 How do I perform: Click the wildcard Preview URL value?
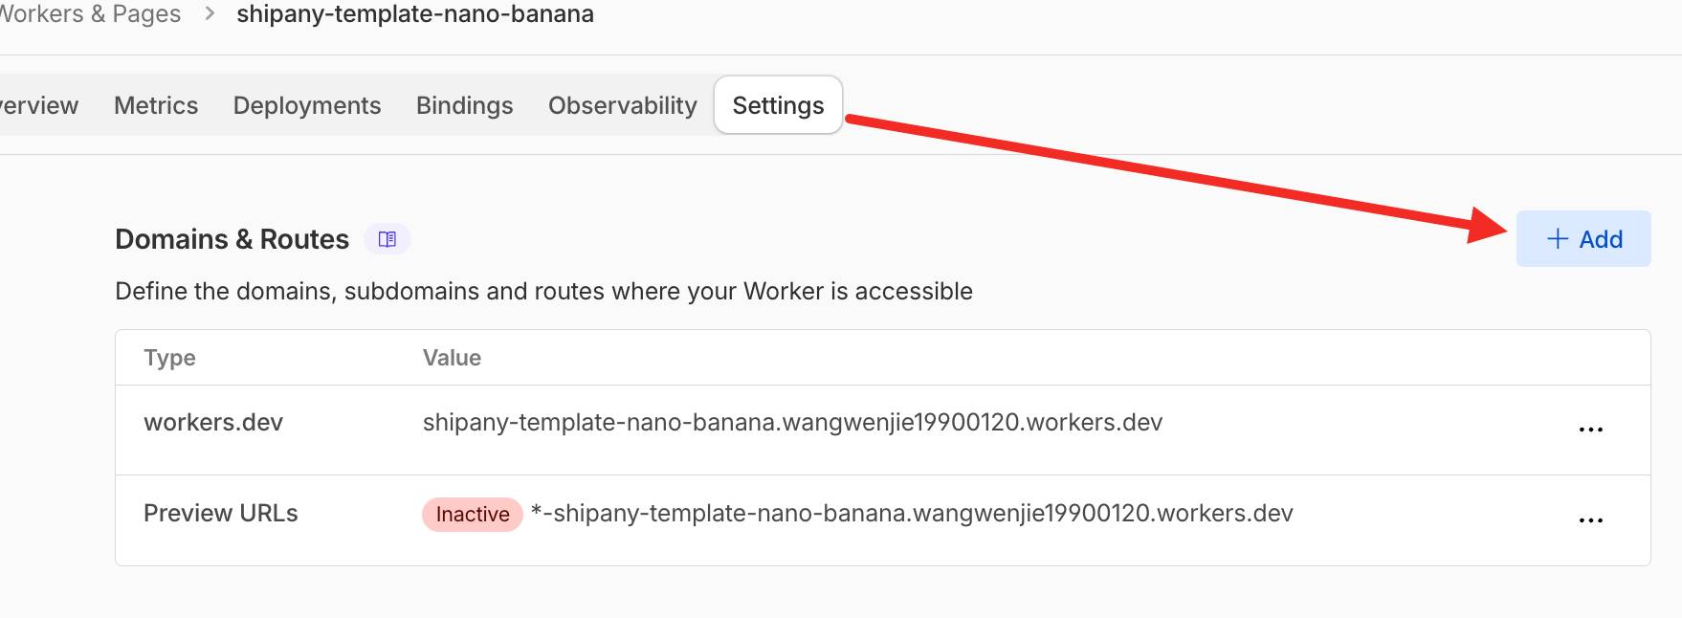coord(912,514)
